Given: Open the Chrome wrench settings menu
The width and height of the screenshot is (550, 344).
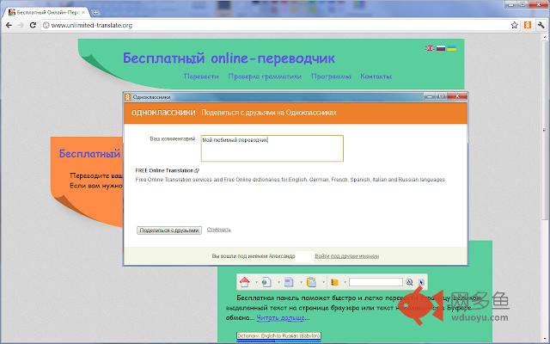Looking at the screenshot, I should [x=541, y=25].
